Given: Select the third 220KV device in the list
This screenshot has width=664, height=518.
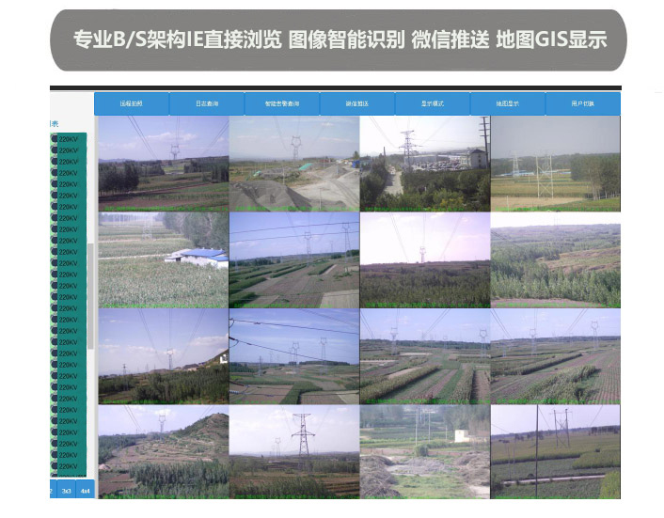Looking at the screenshot, I should tap(70, 162).
